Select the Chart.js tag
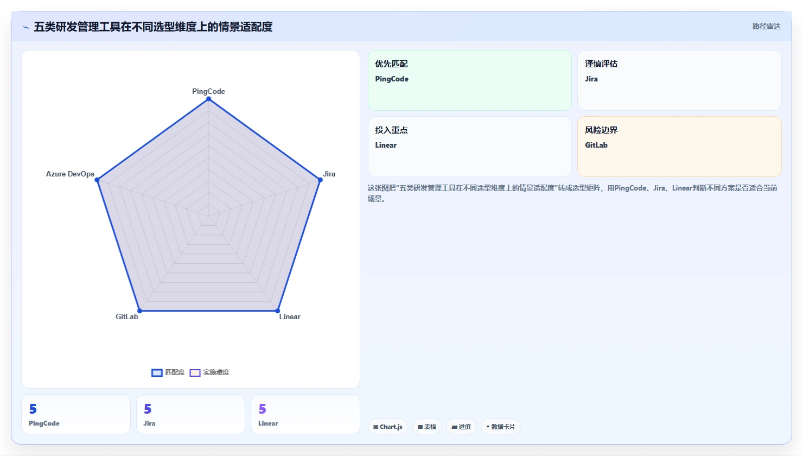803x456 pixels. [388, 427]
